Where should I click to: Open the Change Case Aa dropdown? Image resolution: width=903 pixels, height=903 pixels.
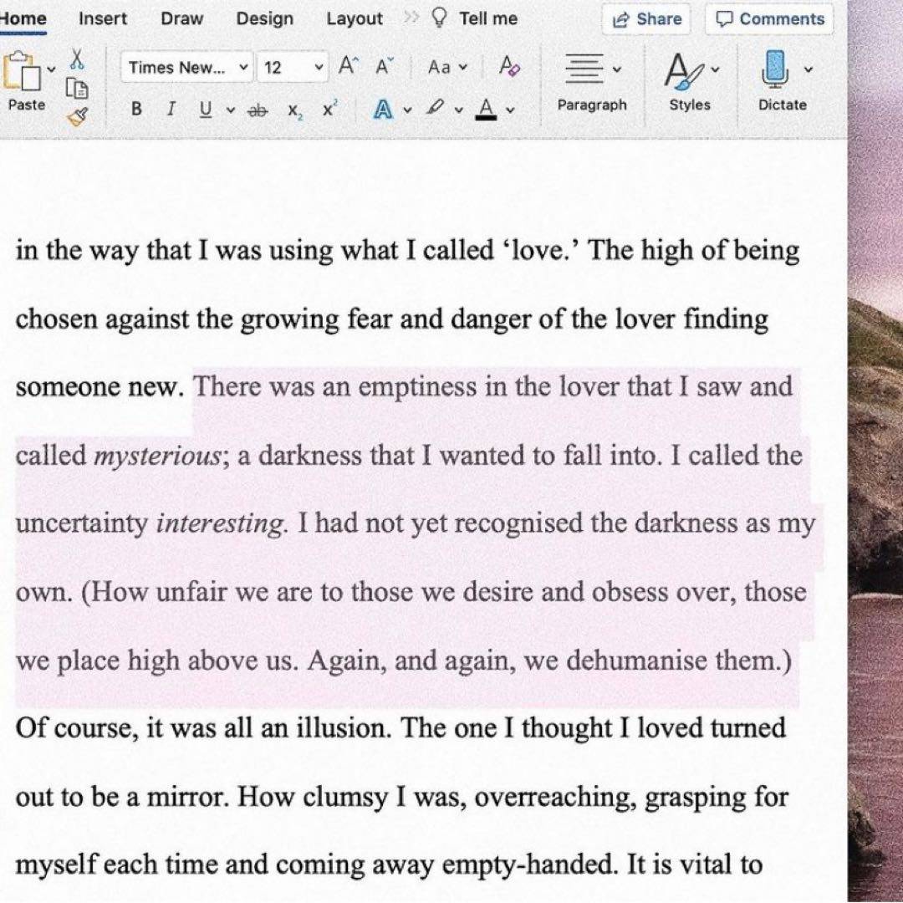[x=447, y=68]
